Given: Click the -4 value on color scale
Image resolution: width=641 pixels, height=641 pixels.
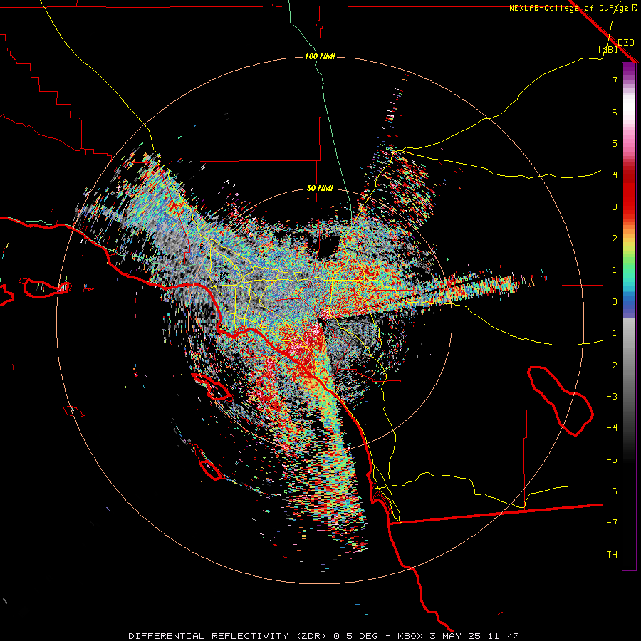Looking at the screenshot, I should pyautogui.click(x=612, y=428).
